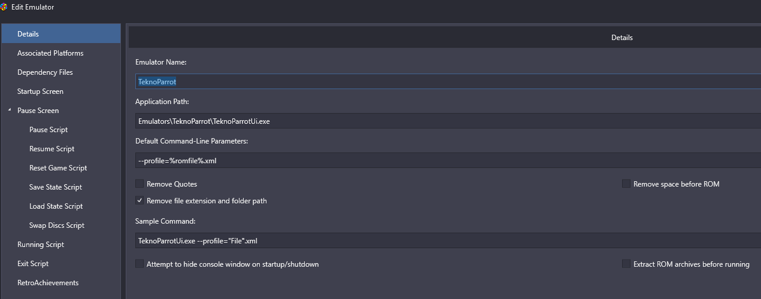Open the Dependency Files section
The width and height of the screenshot is (761, 299).
(45, 72)
